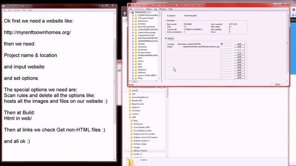Click the ClickJacker folder icon in Explorer
The image size is (296, 166).
click(131, 124)
